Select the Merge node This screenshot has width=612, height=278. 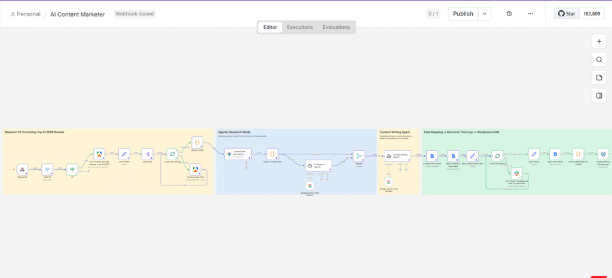point(359,155)
